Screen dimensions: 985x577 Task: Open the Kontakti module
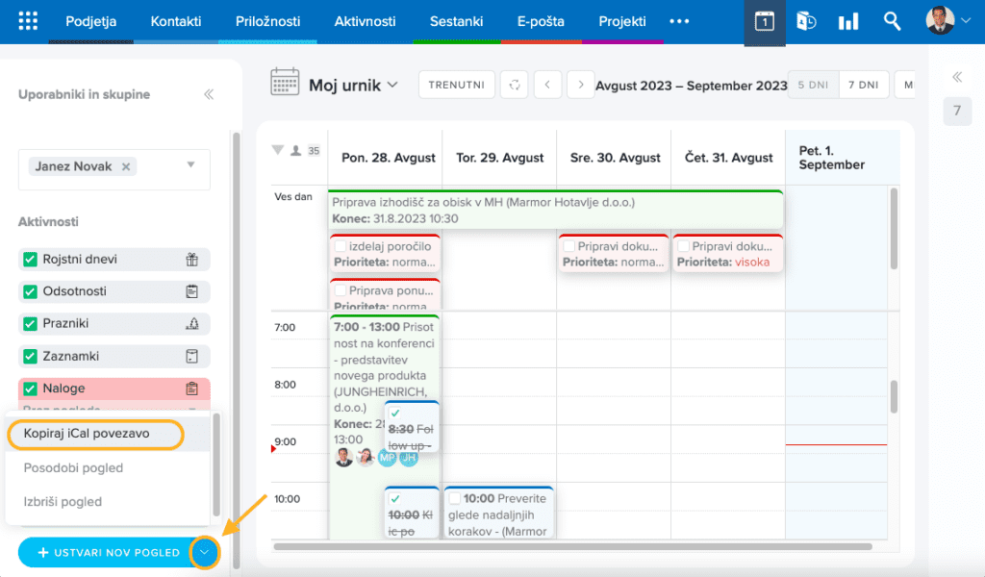coord(176,21)
